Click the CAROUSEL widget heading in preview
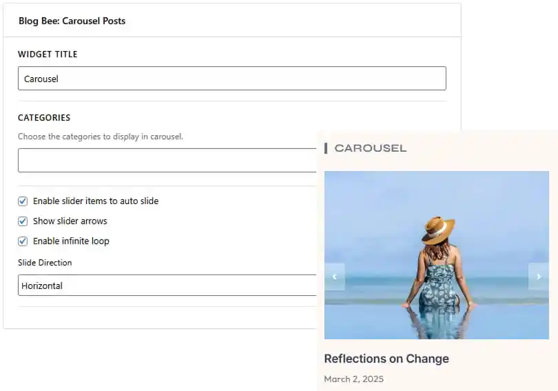558x391 pixels. [370, 148]
